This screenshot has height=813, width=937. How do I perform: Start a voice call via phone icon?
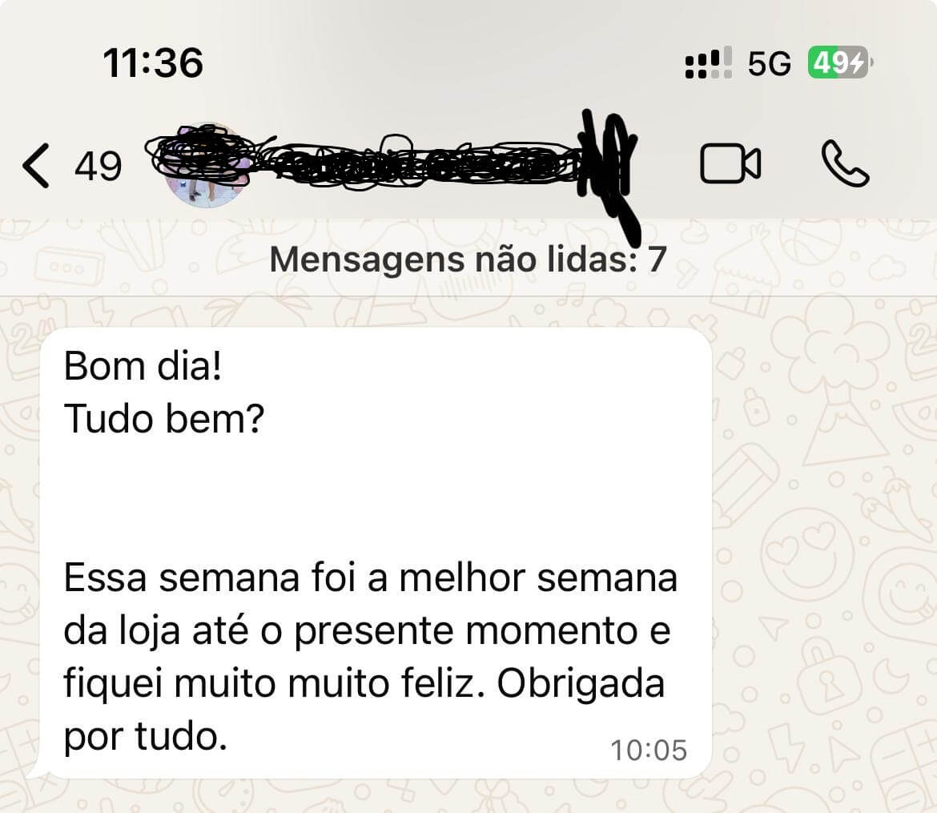(x=846, y=163)
